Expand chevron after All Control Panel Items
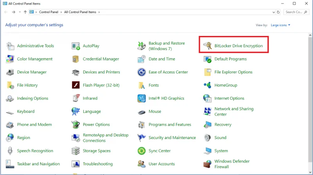 click(x=99, y=12)
